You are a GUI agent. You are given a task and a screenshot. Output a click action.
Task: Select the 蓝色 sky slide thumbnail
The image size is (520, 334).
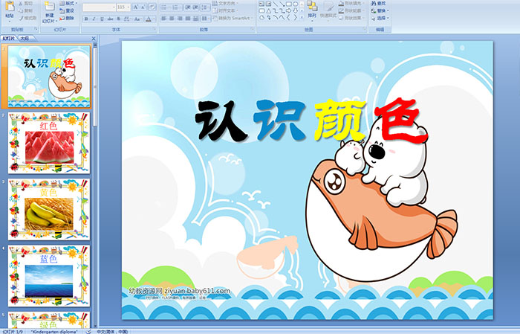point(49,276)
